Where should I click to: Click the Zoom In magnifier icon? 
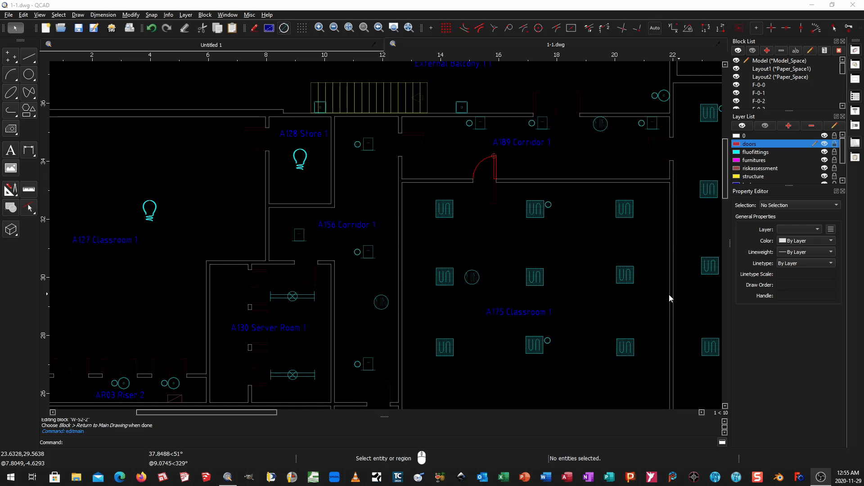click(x=319, y=28)
